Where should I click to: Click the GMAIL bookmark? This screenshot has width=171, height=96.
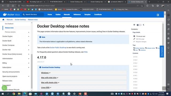[5, 10]
